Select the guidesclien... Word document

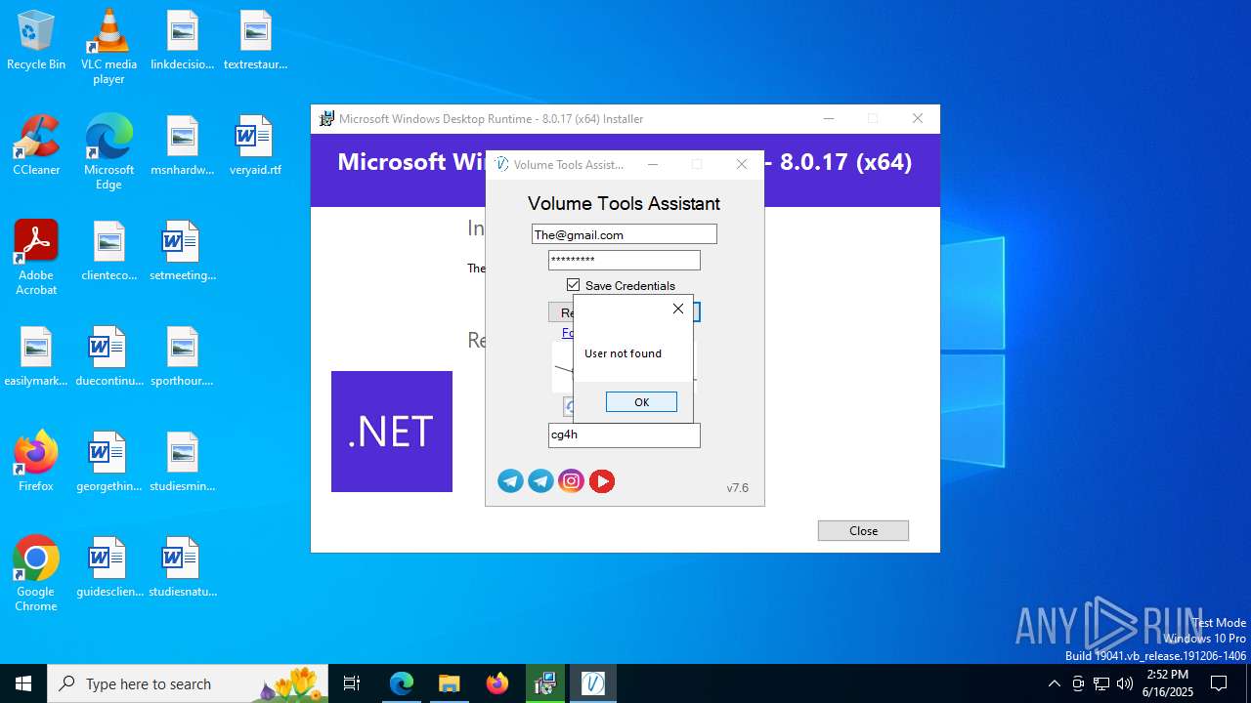coord(108,568)
